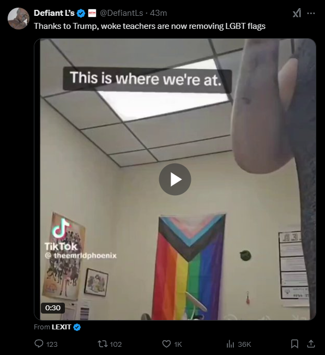Expand the three-dot more options menu
Screen dimensions: 325x355
coord(311,13)
